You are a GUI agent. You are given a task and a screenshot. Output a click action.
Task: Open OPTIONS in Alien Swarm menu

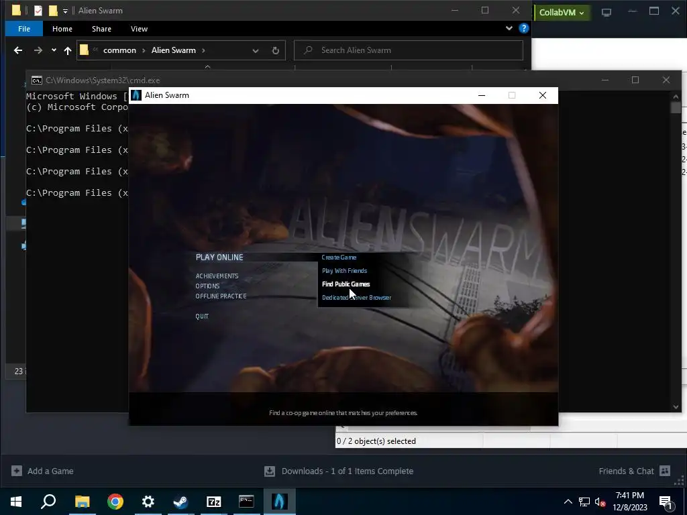click(208, 286)
